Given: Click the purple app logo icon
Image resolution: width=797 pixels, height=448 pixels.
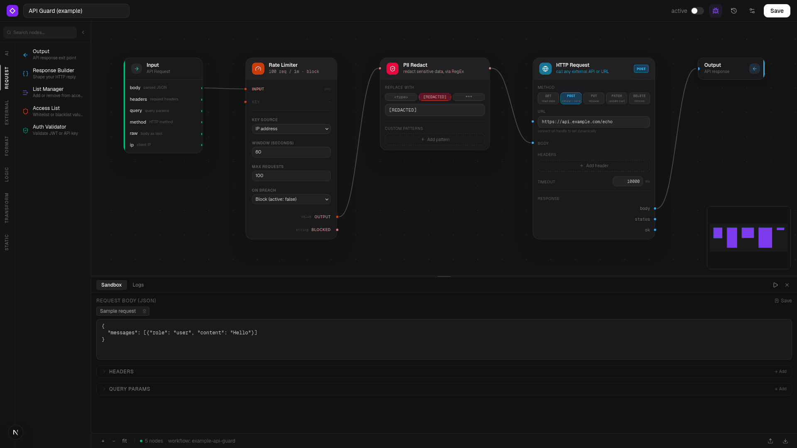Looking at the screenshot, I should 12,11.
